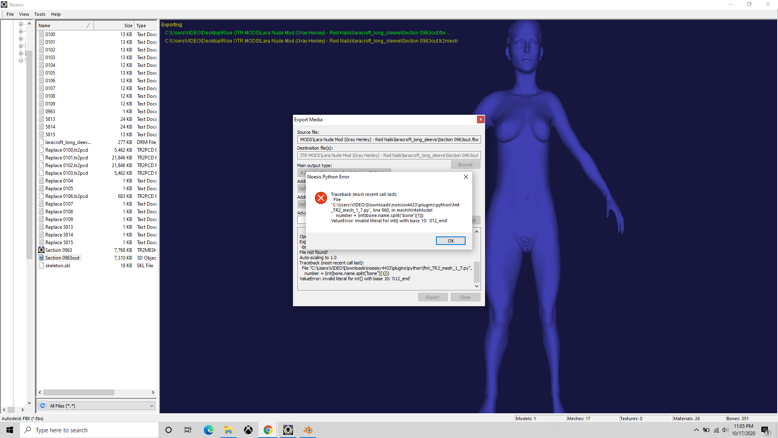Select Replace 0103.tr2pcd in the file list
This screenshot has width=778, height=438.
[66, 173]
